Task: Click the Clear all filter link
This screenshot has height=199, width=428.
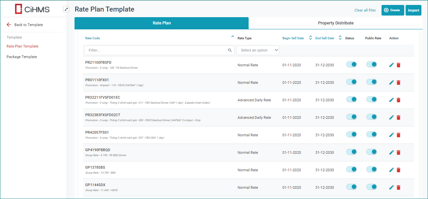Action: (365, 10)
